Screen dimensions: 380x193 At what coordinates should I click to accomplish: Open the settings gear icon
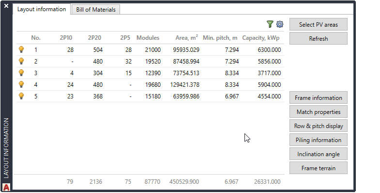[x=280, y=24]
